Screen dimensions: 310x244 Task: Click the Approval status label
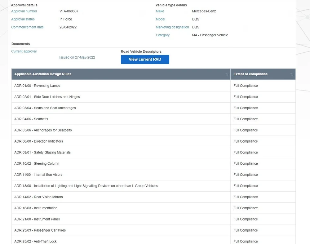[23, 19]
